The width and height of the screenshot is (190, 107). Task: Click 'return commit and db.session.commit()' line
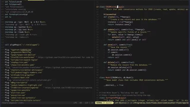click(x=127, y=70)
